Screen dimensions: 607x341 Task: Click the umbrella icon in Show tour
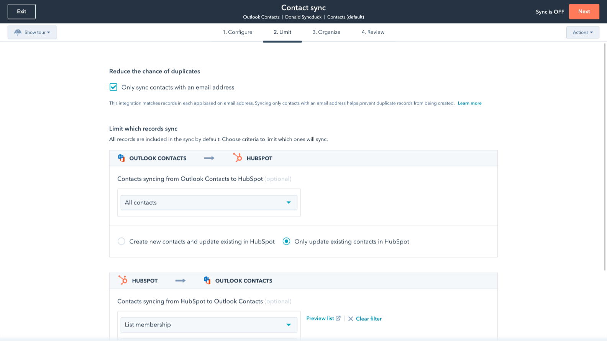(18, 33)
